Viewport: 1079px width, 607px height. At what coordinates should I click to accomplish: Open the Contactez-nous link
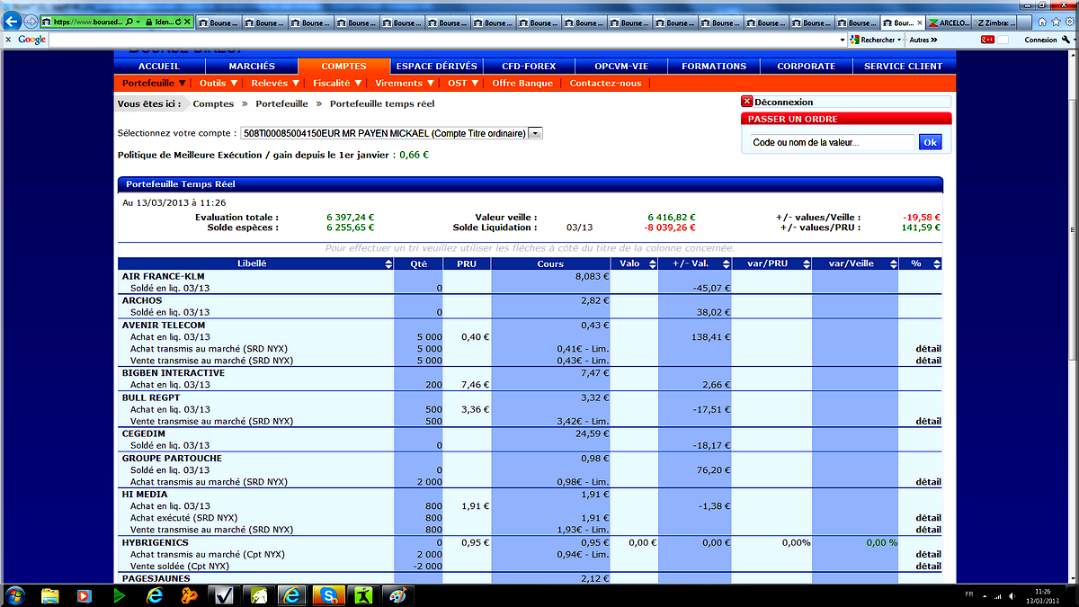coord(605,83)
